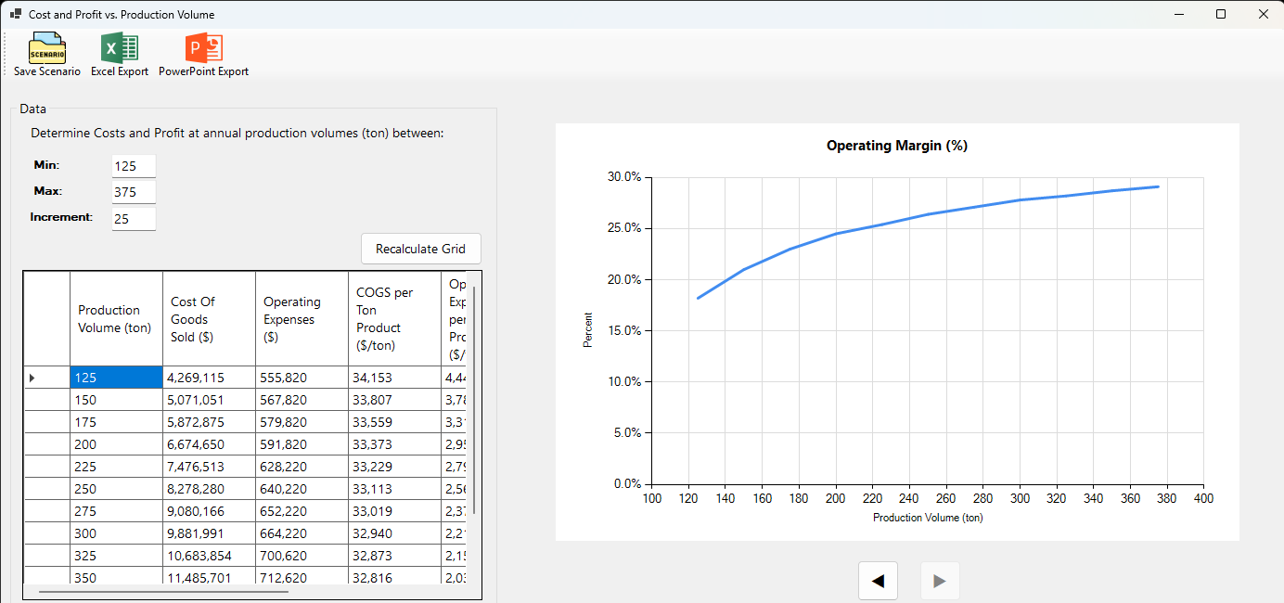Select the operating expenses cell 652,220
The height and width of the screenshot is (603, 1284).
[302, 511]
